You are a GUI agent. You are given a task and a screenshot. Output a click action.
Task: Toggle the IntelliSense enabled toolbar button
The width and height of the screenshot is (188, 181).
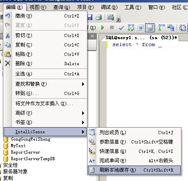coord(150,28)
